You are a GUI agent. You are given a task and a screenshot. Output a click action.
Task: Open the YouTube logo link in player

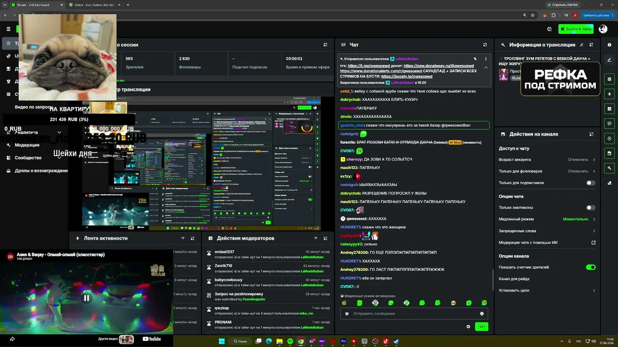(152, 339)
